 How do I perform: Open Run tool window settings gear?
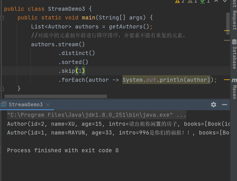pyautogui.click(x=213, y=105)
